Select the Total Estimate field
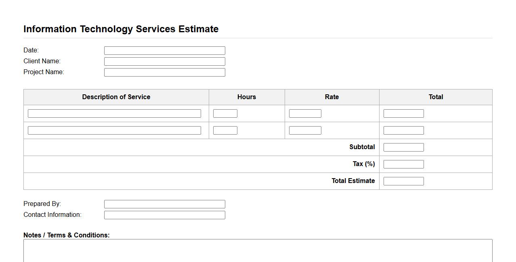516x262 pixels. pyautogui.click(x=403, y=181)
